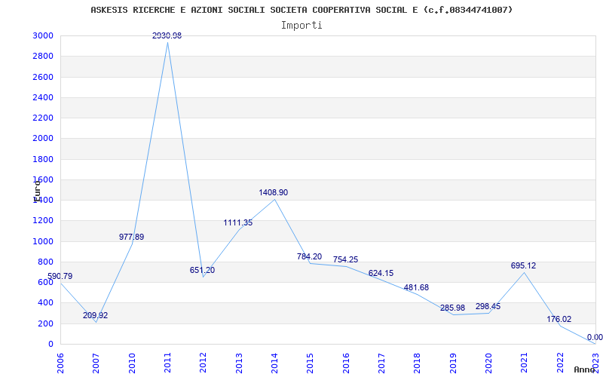Select the 2006 x-axis label
The image size is (603, 377).
click(x=60, y=362)
